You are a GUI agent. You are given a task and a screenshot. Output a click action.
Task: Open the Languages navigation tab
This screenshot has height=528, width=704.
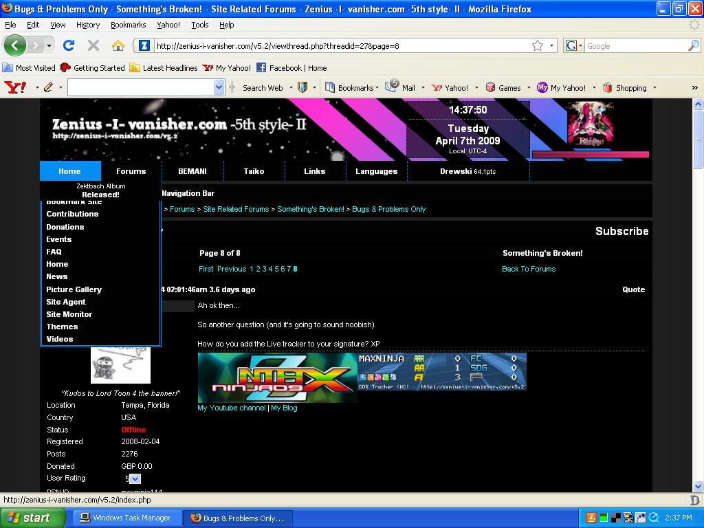377,171
